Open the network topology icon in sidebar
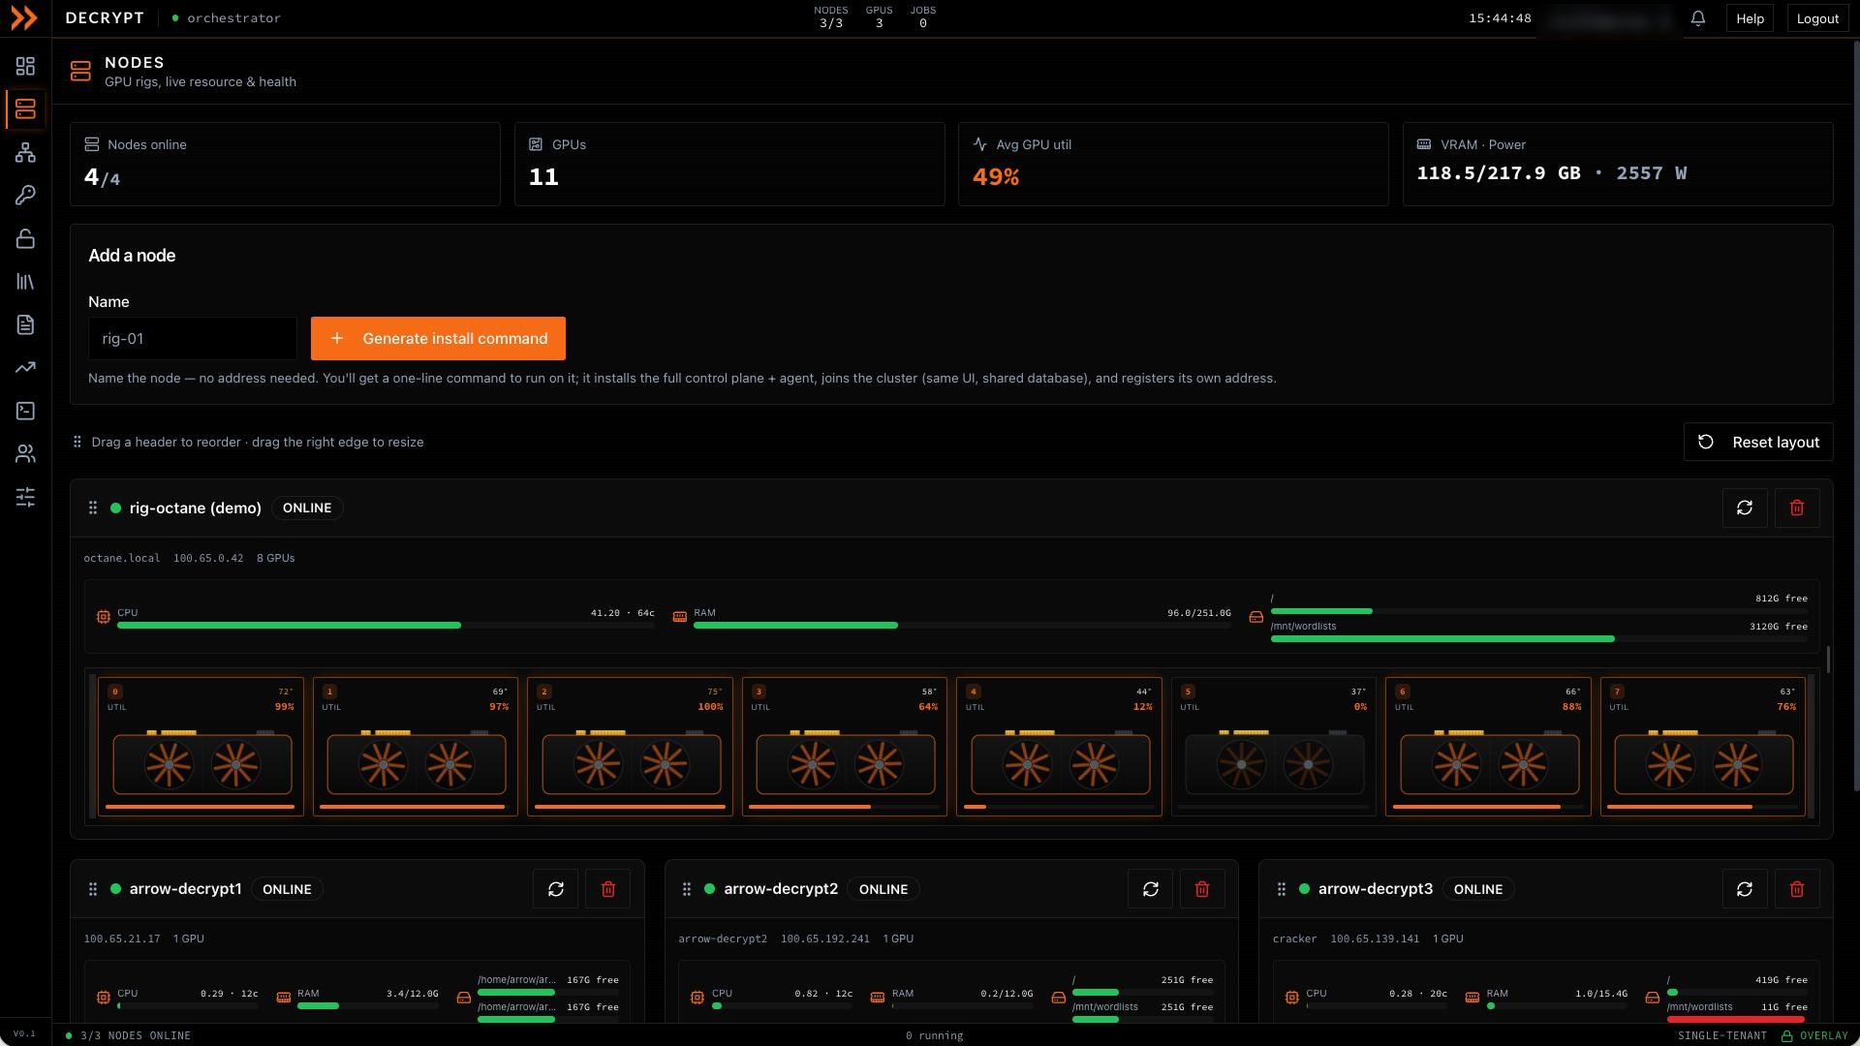 pos(25,152)
